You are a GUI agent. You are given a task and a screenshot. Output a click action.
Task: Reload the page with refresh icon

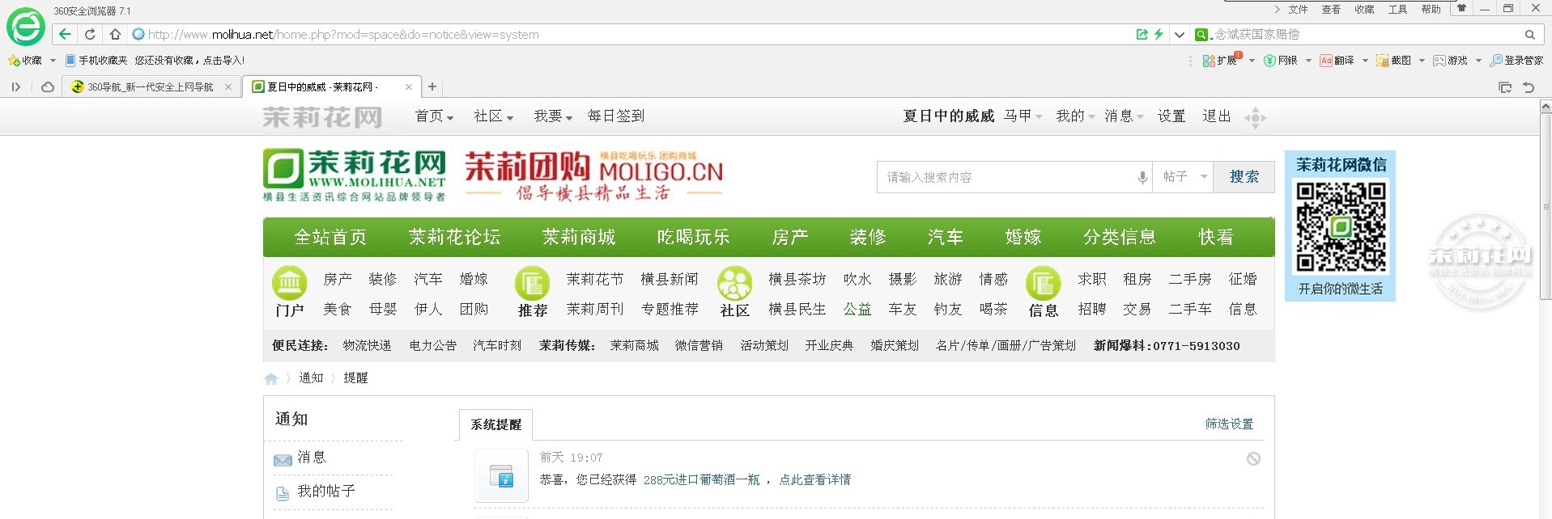point(90,34)
